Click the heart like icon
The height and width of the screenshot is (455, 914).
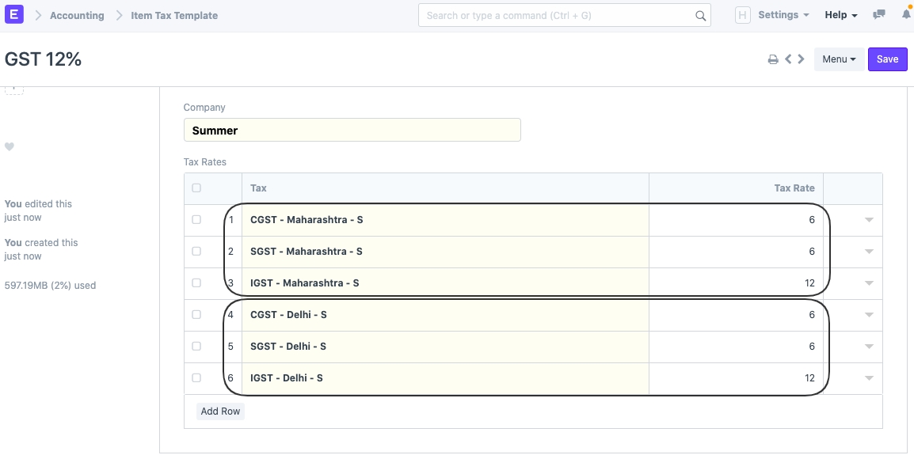pos(10,146)
